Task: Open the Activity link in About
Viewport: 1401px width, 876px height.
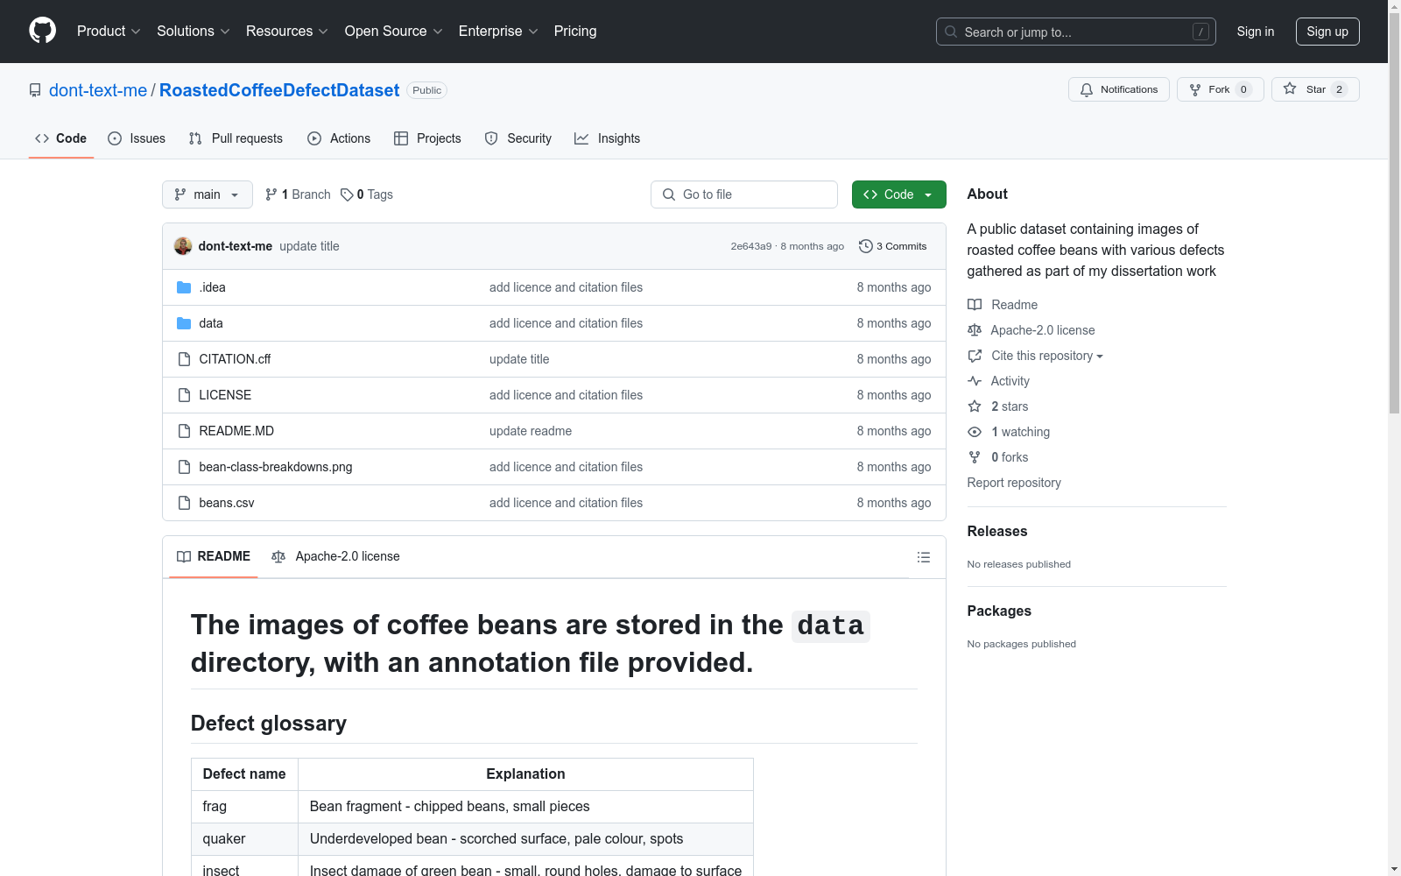Action: (999, 381)
